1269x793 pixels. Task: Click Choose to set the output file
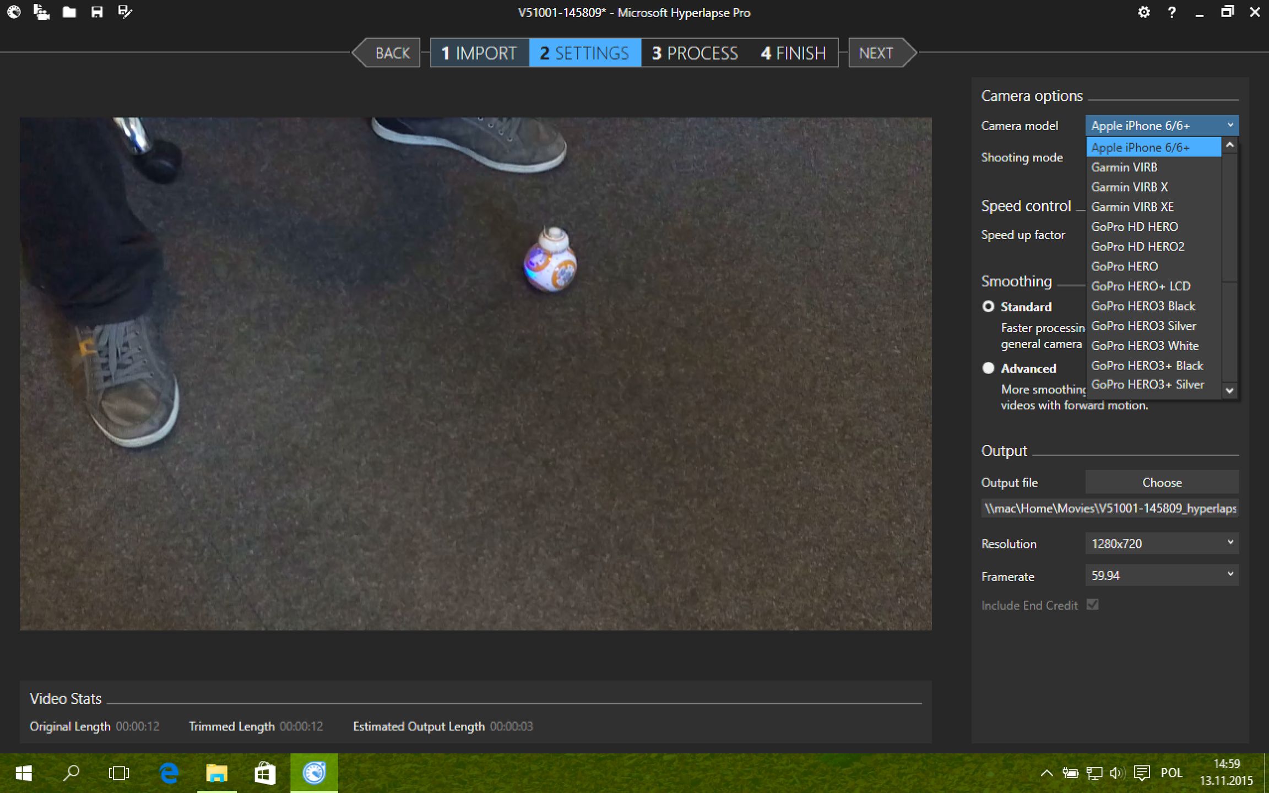point(1162,482)
